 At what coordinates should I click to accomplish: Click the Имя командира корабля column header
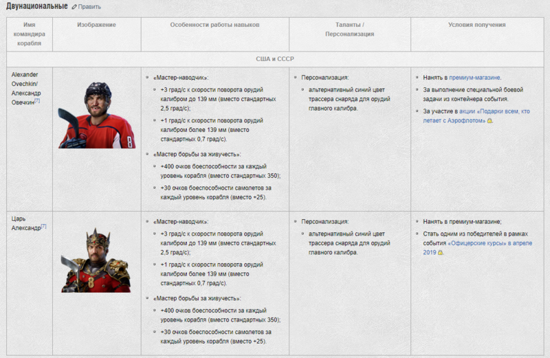30,34
